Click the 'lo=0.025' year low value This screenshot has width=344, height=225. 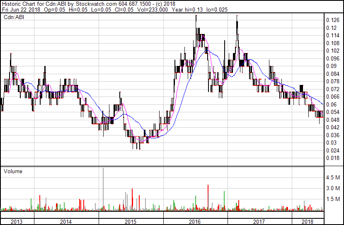(217, 10)
